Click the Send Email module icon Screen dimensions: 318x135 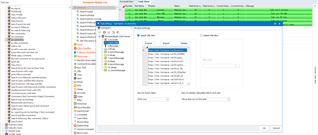(75, 111)
